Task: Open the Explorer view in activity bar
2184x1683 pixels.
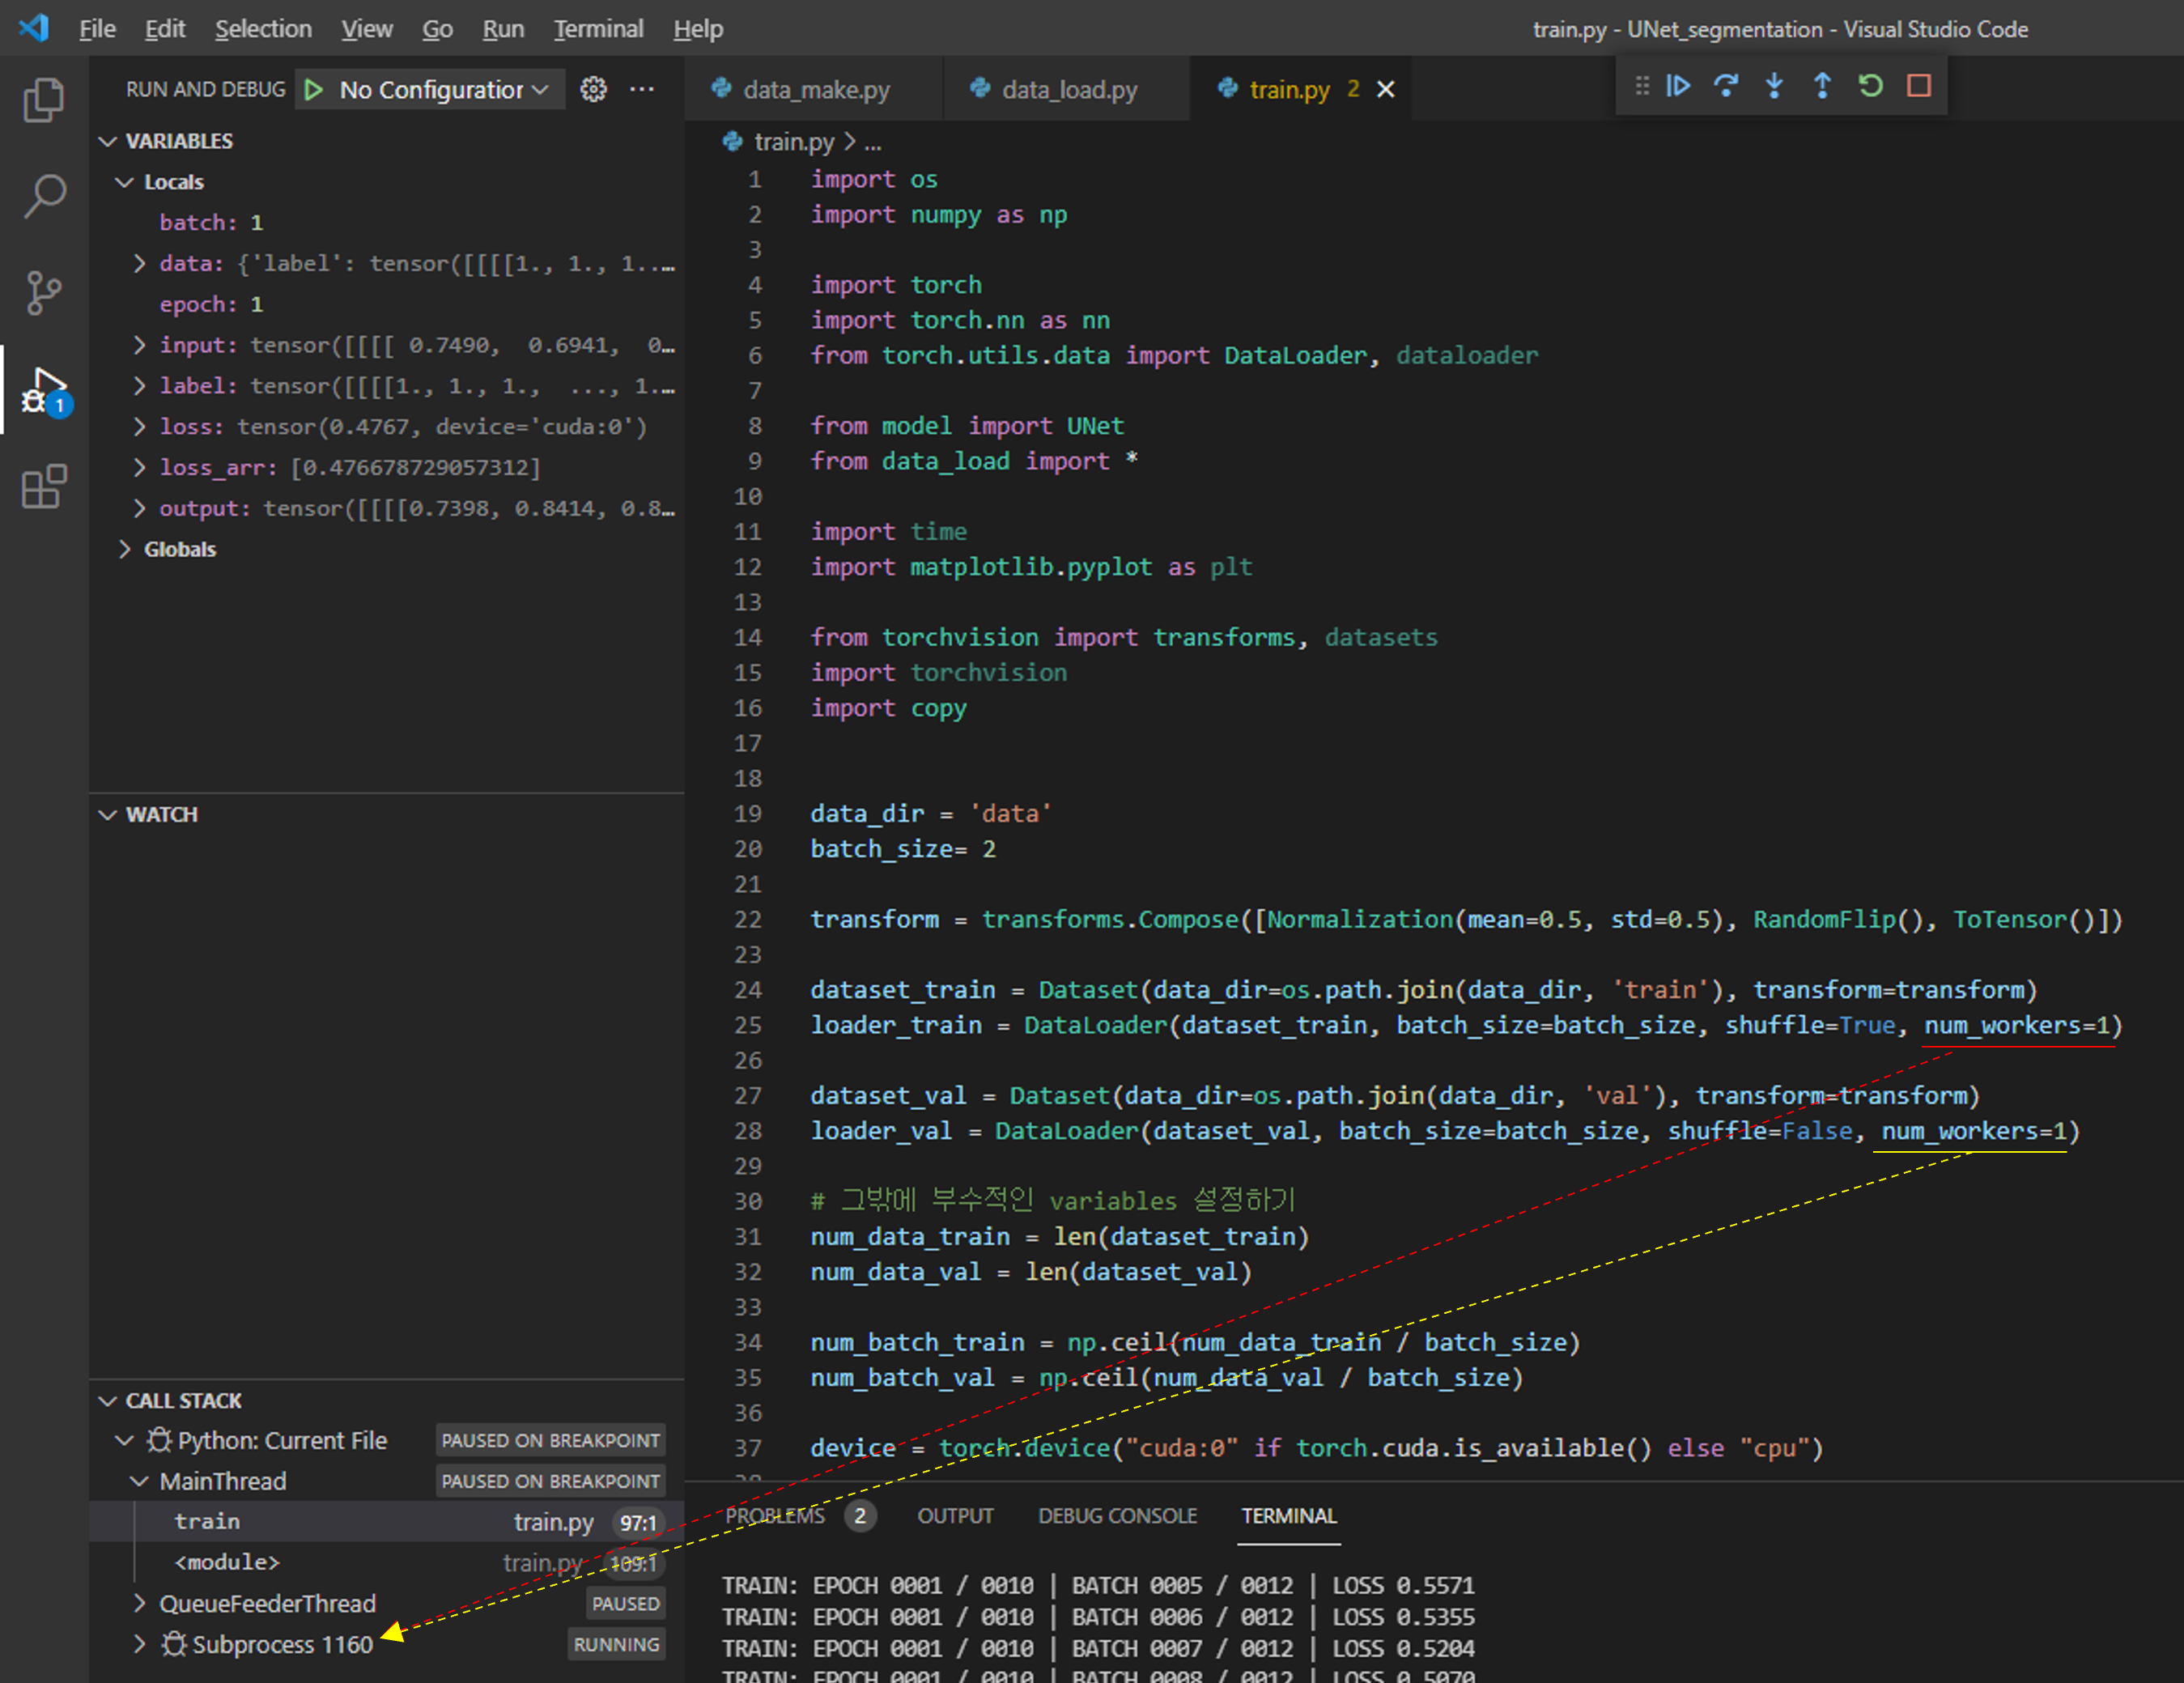Action: point(43,100)
